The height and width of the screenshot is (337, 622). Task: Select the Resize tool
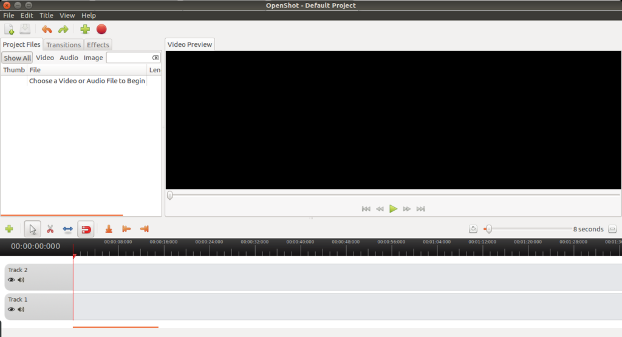pyautogui.click(x=68, y=229)
